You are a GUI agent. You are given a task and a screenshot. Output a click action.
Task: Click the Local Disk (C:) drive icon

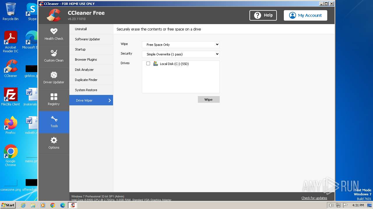155,64
